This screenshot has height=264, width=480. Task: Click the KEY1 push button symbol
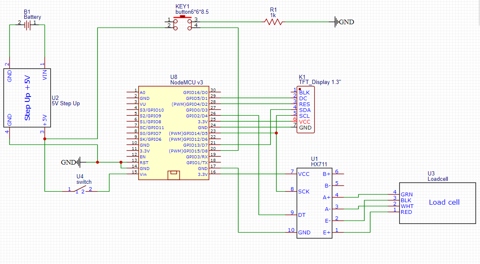click(x=182, y=22)
